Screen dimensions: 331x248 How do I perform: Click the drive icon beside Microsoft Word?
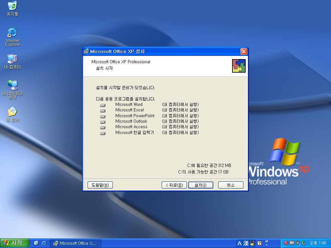(x=103, y=105)
